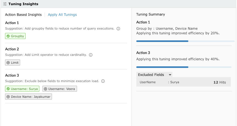Show info for the exclude fields suggestion
The width and height of the screenshot is (237, 126).
(x=103, y=81)
